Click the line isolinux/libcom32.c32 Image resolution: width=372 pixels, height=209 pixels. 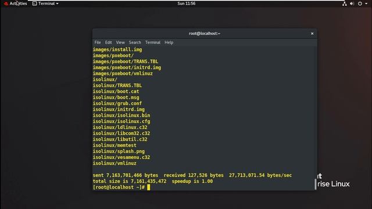click(121, 134)
